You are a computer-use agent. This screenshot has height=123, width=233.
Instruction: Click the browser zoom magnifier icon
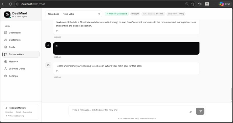[187, 4]
